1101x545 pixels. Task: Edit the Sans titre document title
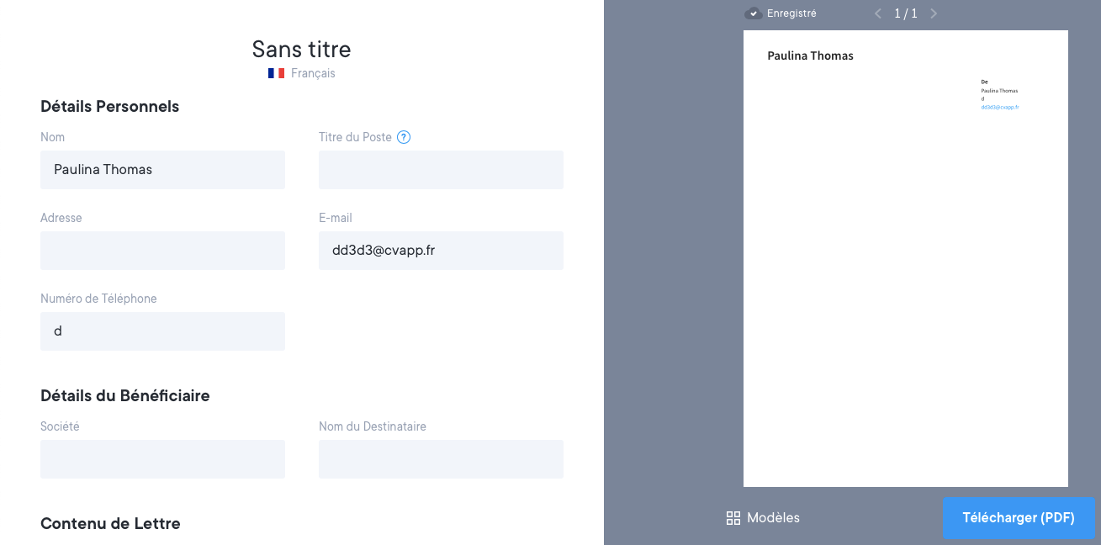tap(301, 49)
